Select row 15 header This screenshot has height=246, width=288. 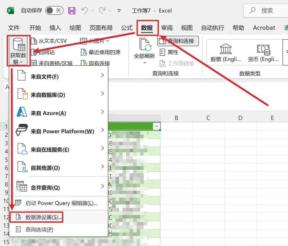[x=6, y=242]
